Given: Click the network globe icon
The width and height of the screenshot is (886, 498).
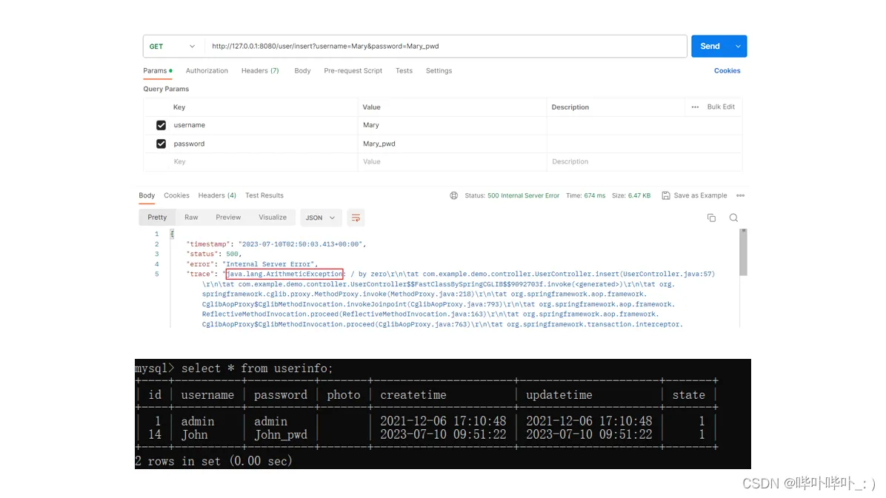Looking at the screenshot, I should (x=453, y=195).
